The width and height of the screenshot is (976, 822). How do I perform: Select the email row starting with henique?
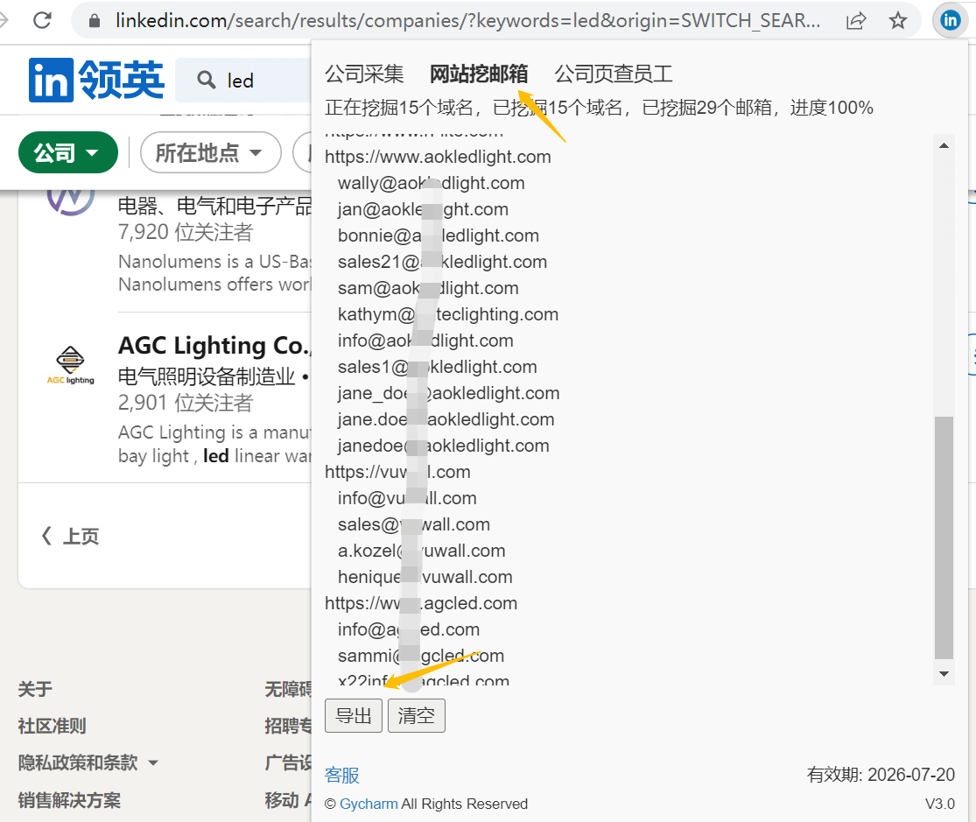(x=425, y=577)
